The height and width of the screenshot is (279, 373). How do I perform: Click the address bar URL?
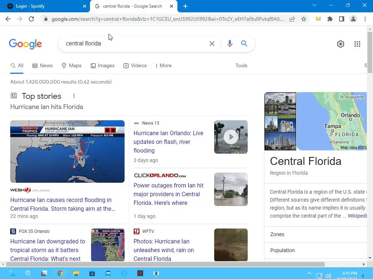167,19
